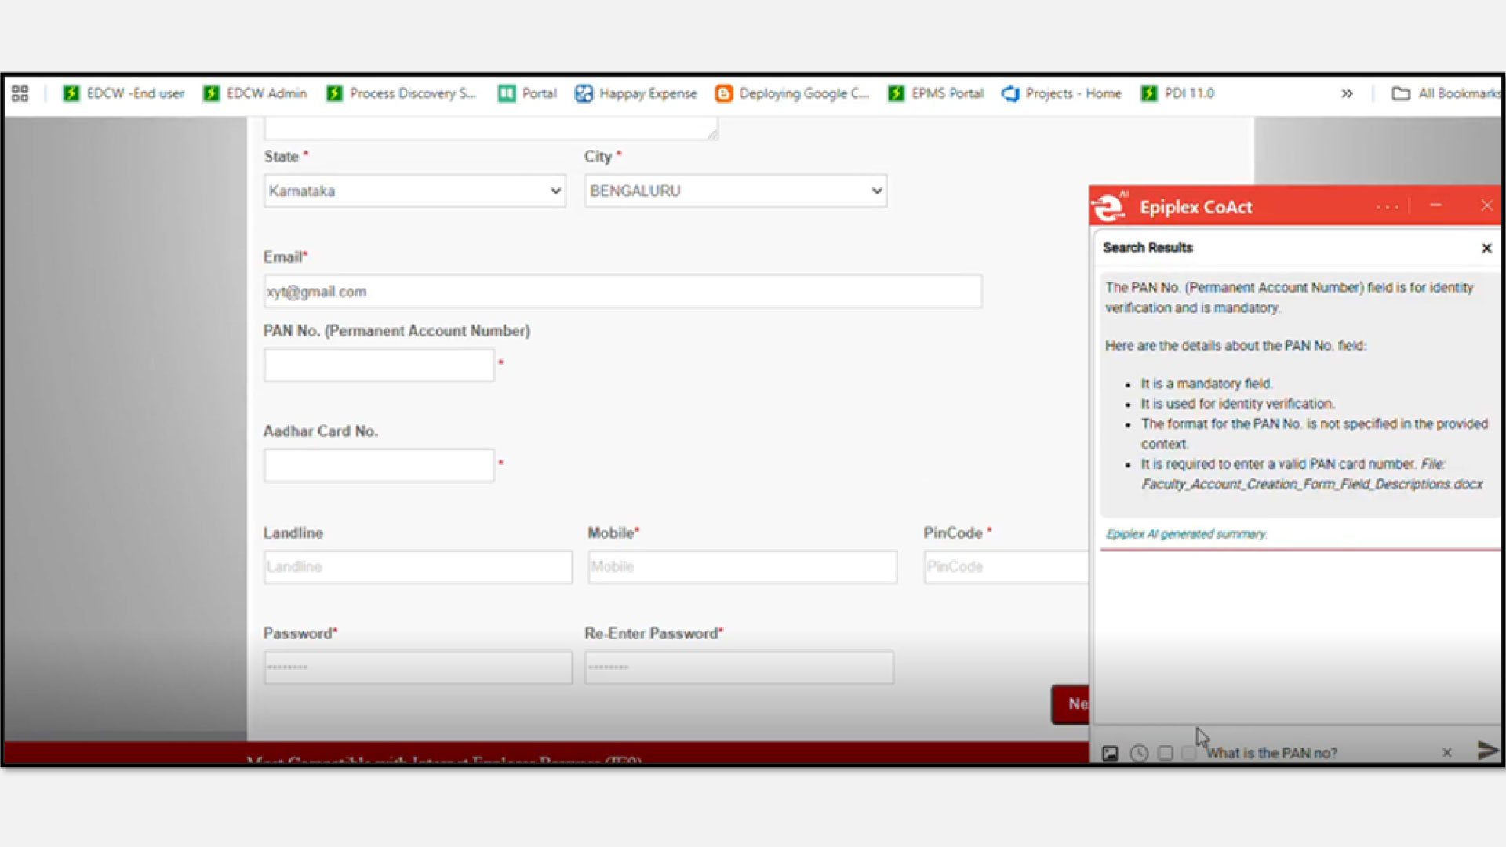Open the browser apps grid icon

[20, 93]
